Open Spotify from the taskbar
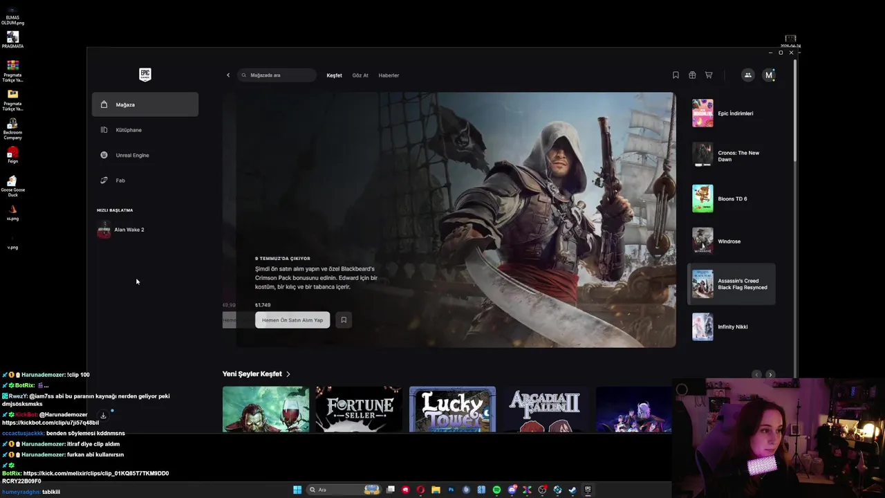The width and height of the screenshot is (885, 498). pyautogui.click(x=496, y=490)
